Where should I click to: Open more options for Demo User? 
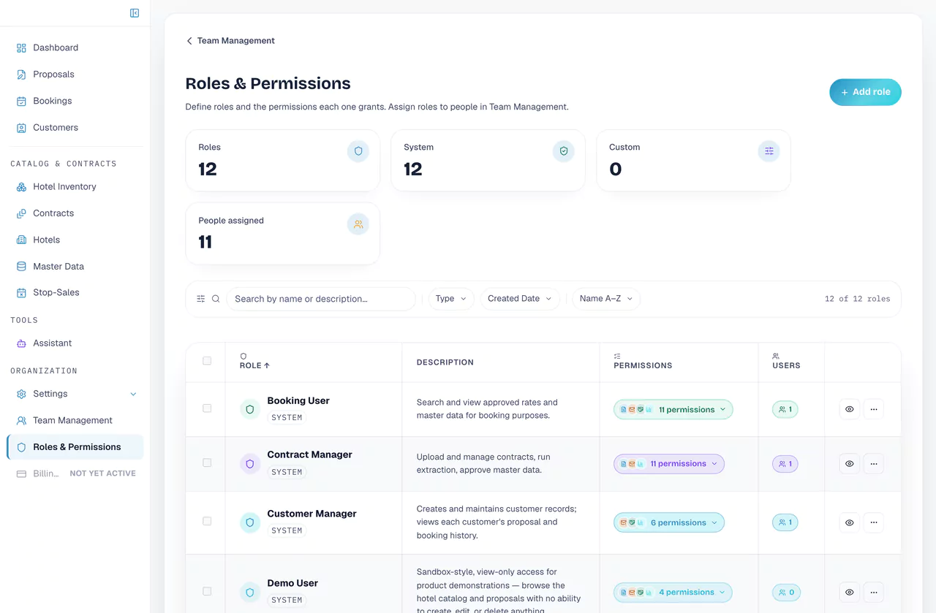tap(874, 592)
